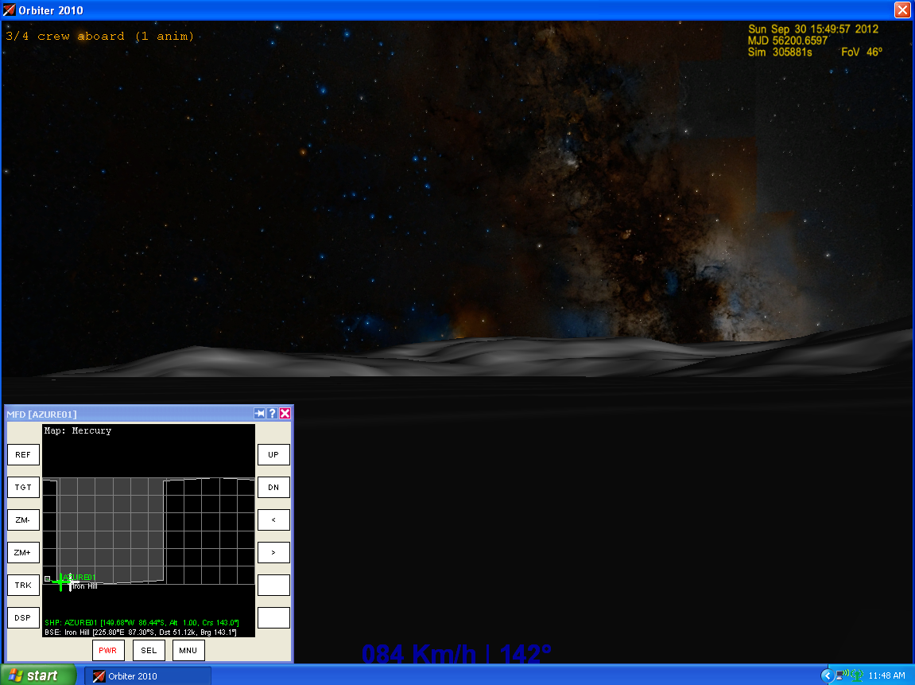The height and width of the screenshot is (685, 915).
Task: Select the TGT target button
Action: pyautogui.click(x=23, y=488)
